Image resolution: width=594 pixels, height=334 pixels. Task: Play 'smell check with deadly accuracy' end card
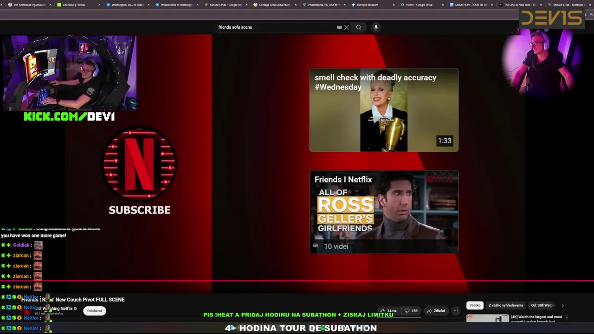click(x=384, y=110)
